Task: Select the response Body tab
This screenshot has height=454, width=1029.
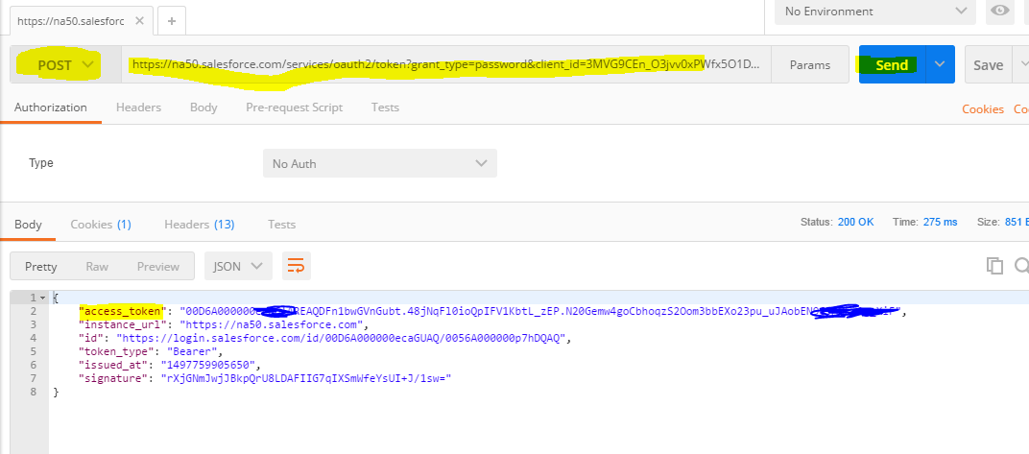Action: [x=28, y=225]
